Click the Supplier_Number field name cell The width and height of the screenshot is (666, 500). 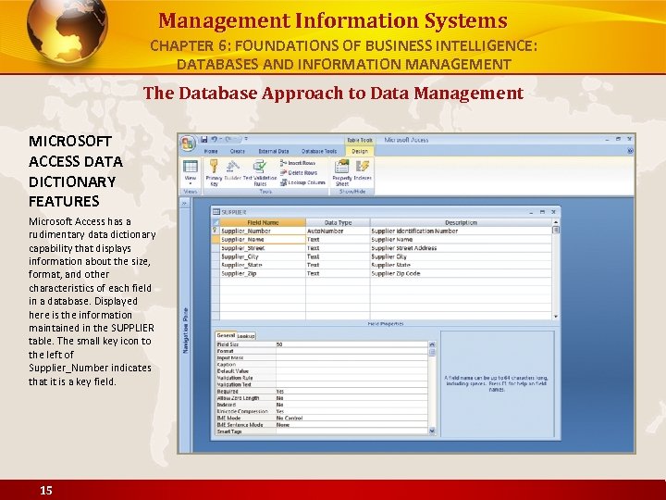[x=263, y=231]
